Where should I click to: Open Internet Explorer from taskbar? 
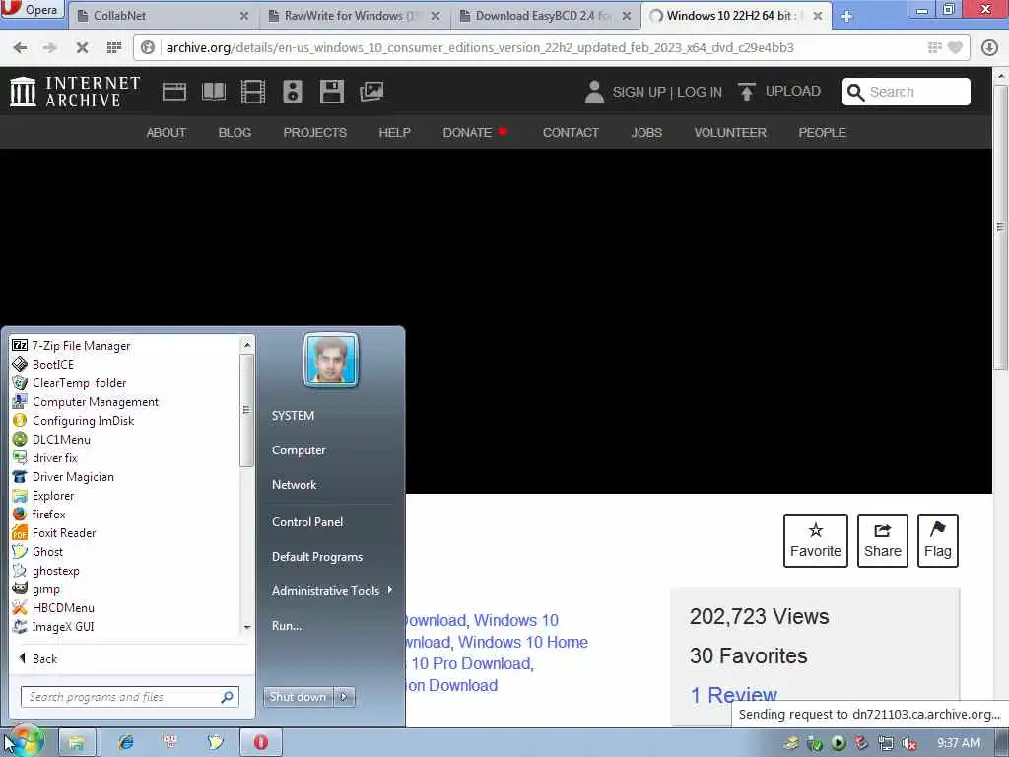(125, 742)
